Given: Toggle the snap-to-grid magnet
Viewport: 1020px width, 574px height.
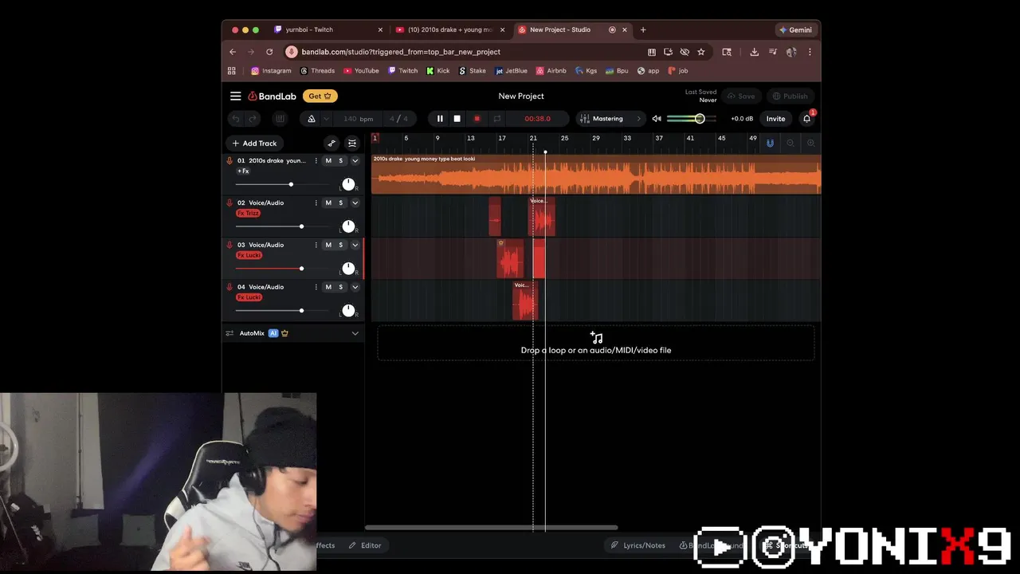Looking at the screenshot, I should [770, 143].
